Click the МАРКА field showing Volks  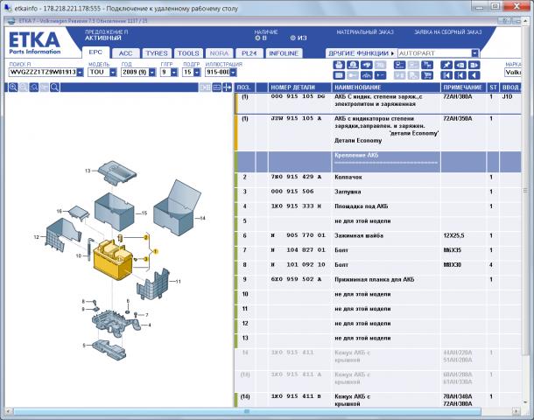tap(513, 72)
